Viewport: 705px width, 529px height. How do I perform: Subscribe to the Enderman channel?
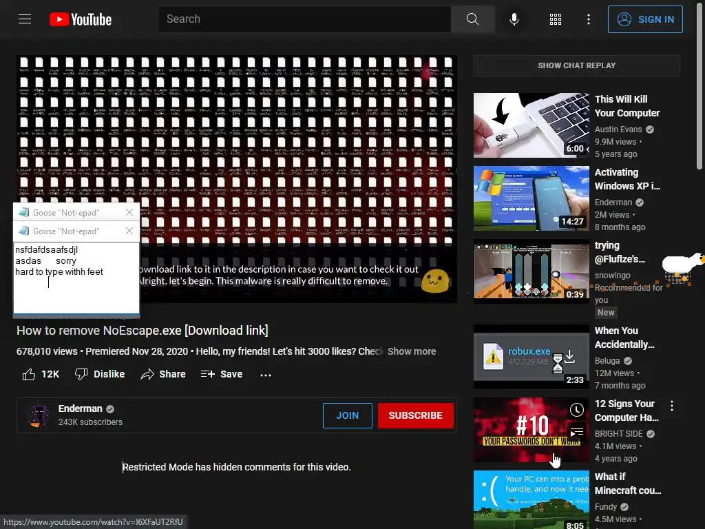pos(415,415)
